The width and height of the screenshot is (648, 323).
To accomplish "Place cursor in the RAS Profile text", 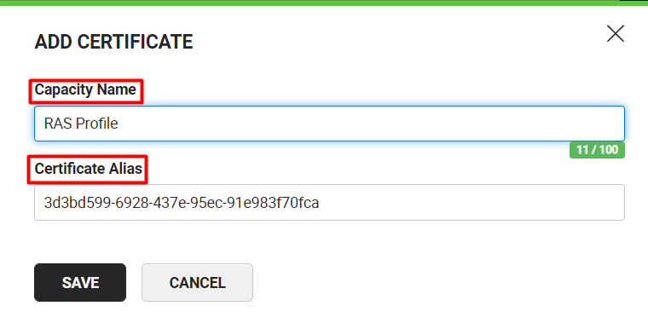I will [x=81, y=124].
